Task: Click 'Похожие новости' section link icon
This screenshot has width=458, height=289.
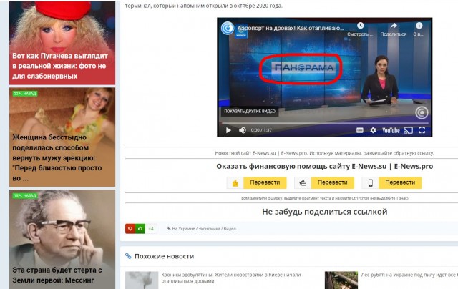Action: [128, 256]
